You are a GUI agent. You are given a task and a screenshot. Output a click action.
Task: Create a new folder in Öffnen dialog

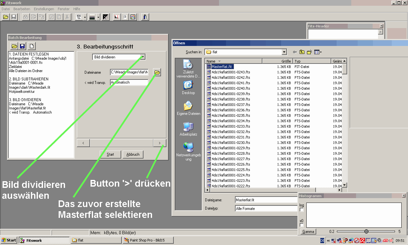(x=309, y=52)
